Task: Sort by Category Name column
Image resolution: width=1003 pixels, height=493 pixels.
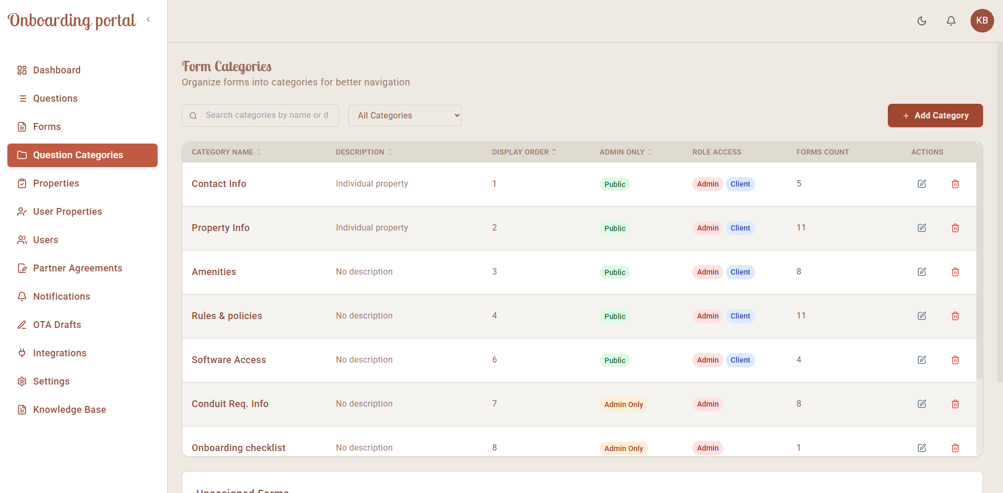Action: (226, 152)
